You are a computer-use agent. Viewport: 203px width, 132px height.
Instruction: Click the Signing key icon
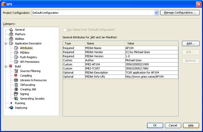tap(16, 94)
